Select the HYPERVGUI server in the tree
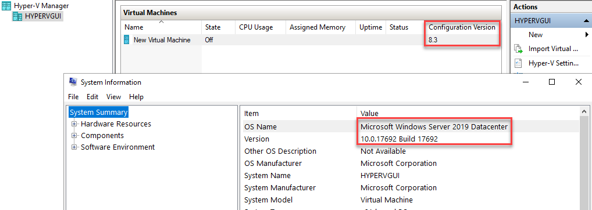 43,16
